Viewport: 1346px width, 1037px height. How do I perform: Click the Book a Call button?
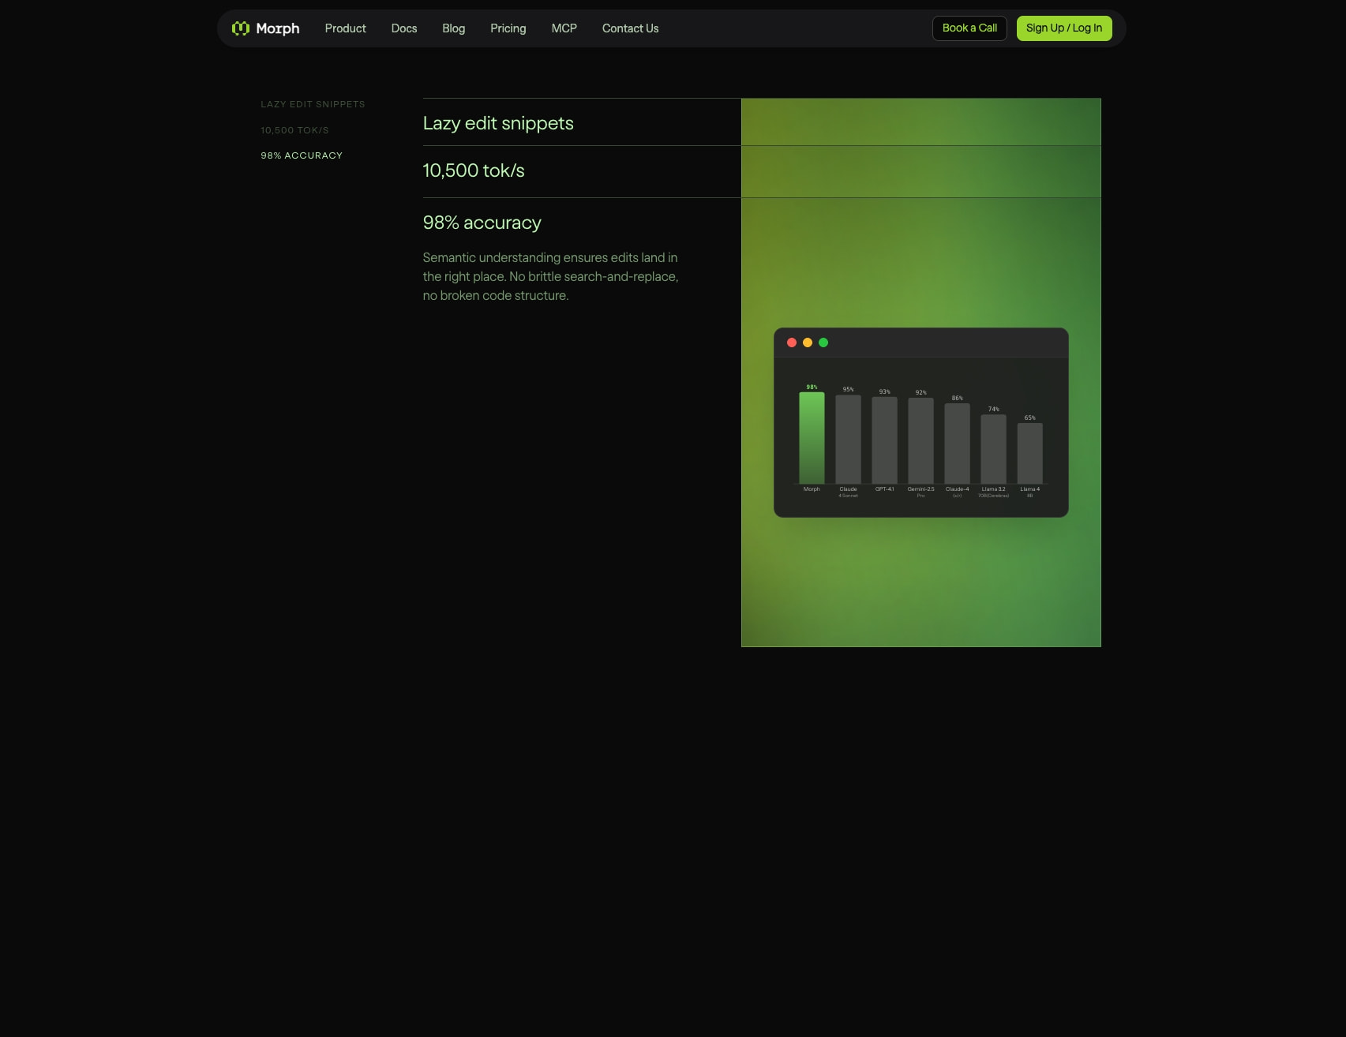969,28
